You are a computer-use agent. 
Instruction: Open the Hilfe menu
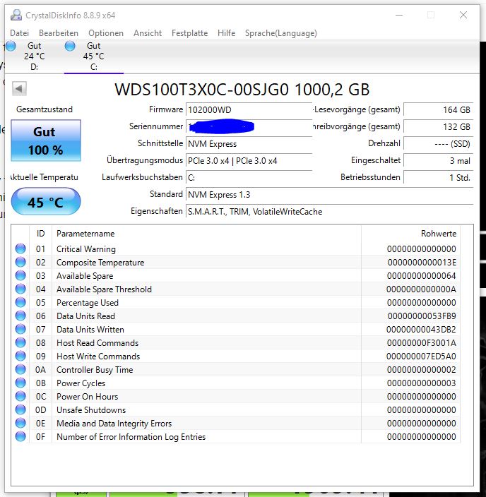[x=227, y=33]
